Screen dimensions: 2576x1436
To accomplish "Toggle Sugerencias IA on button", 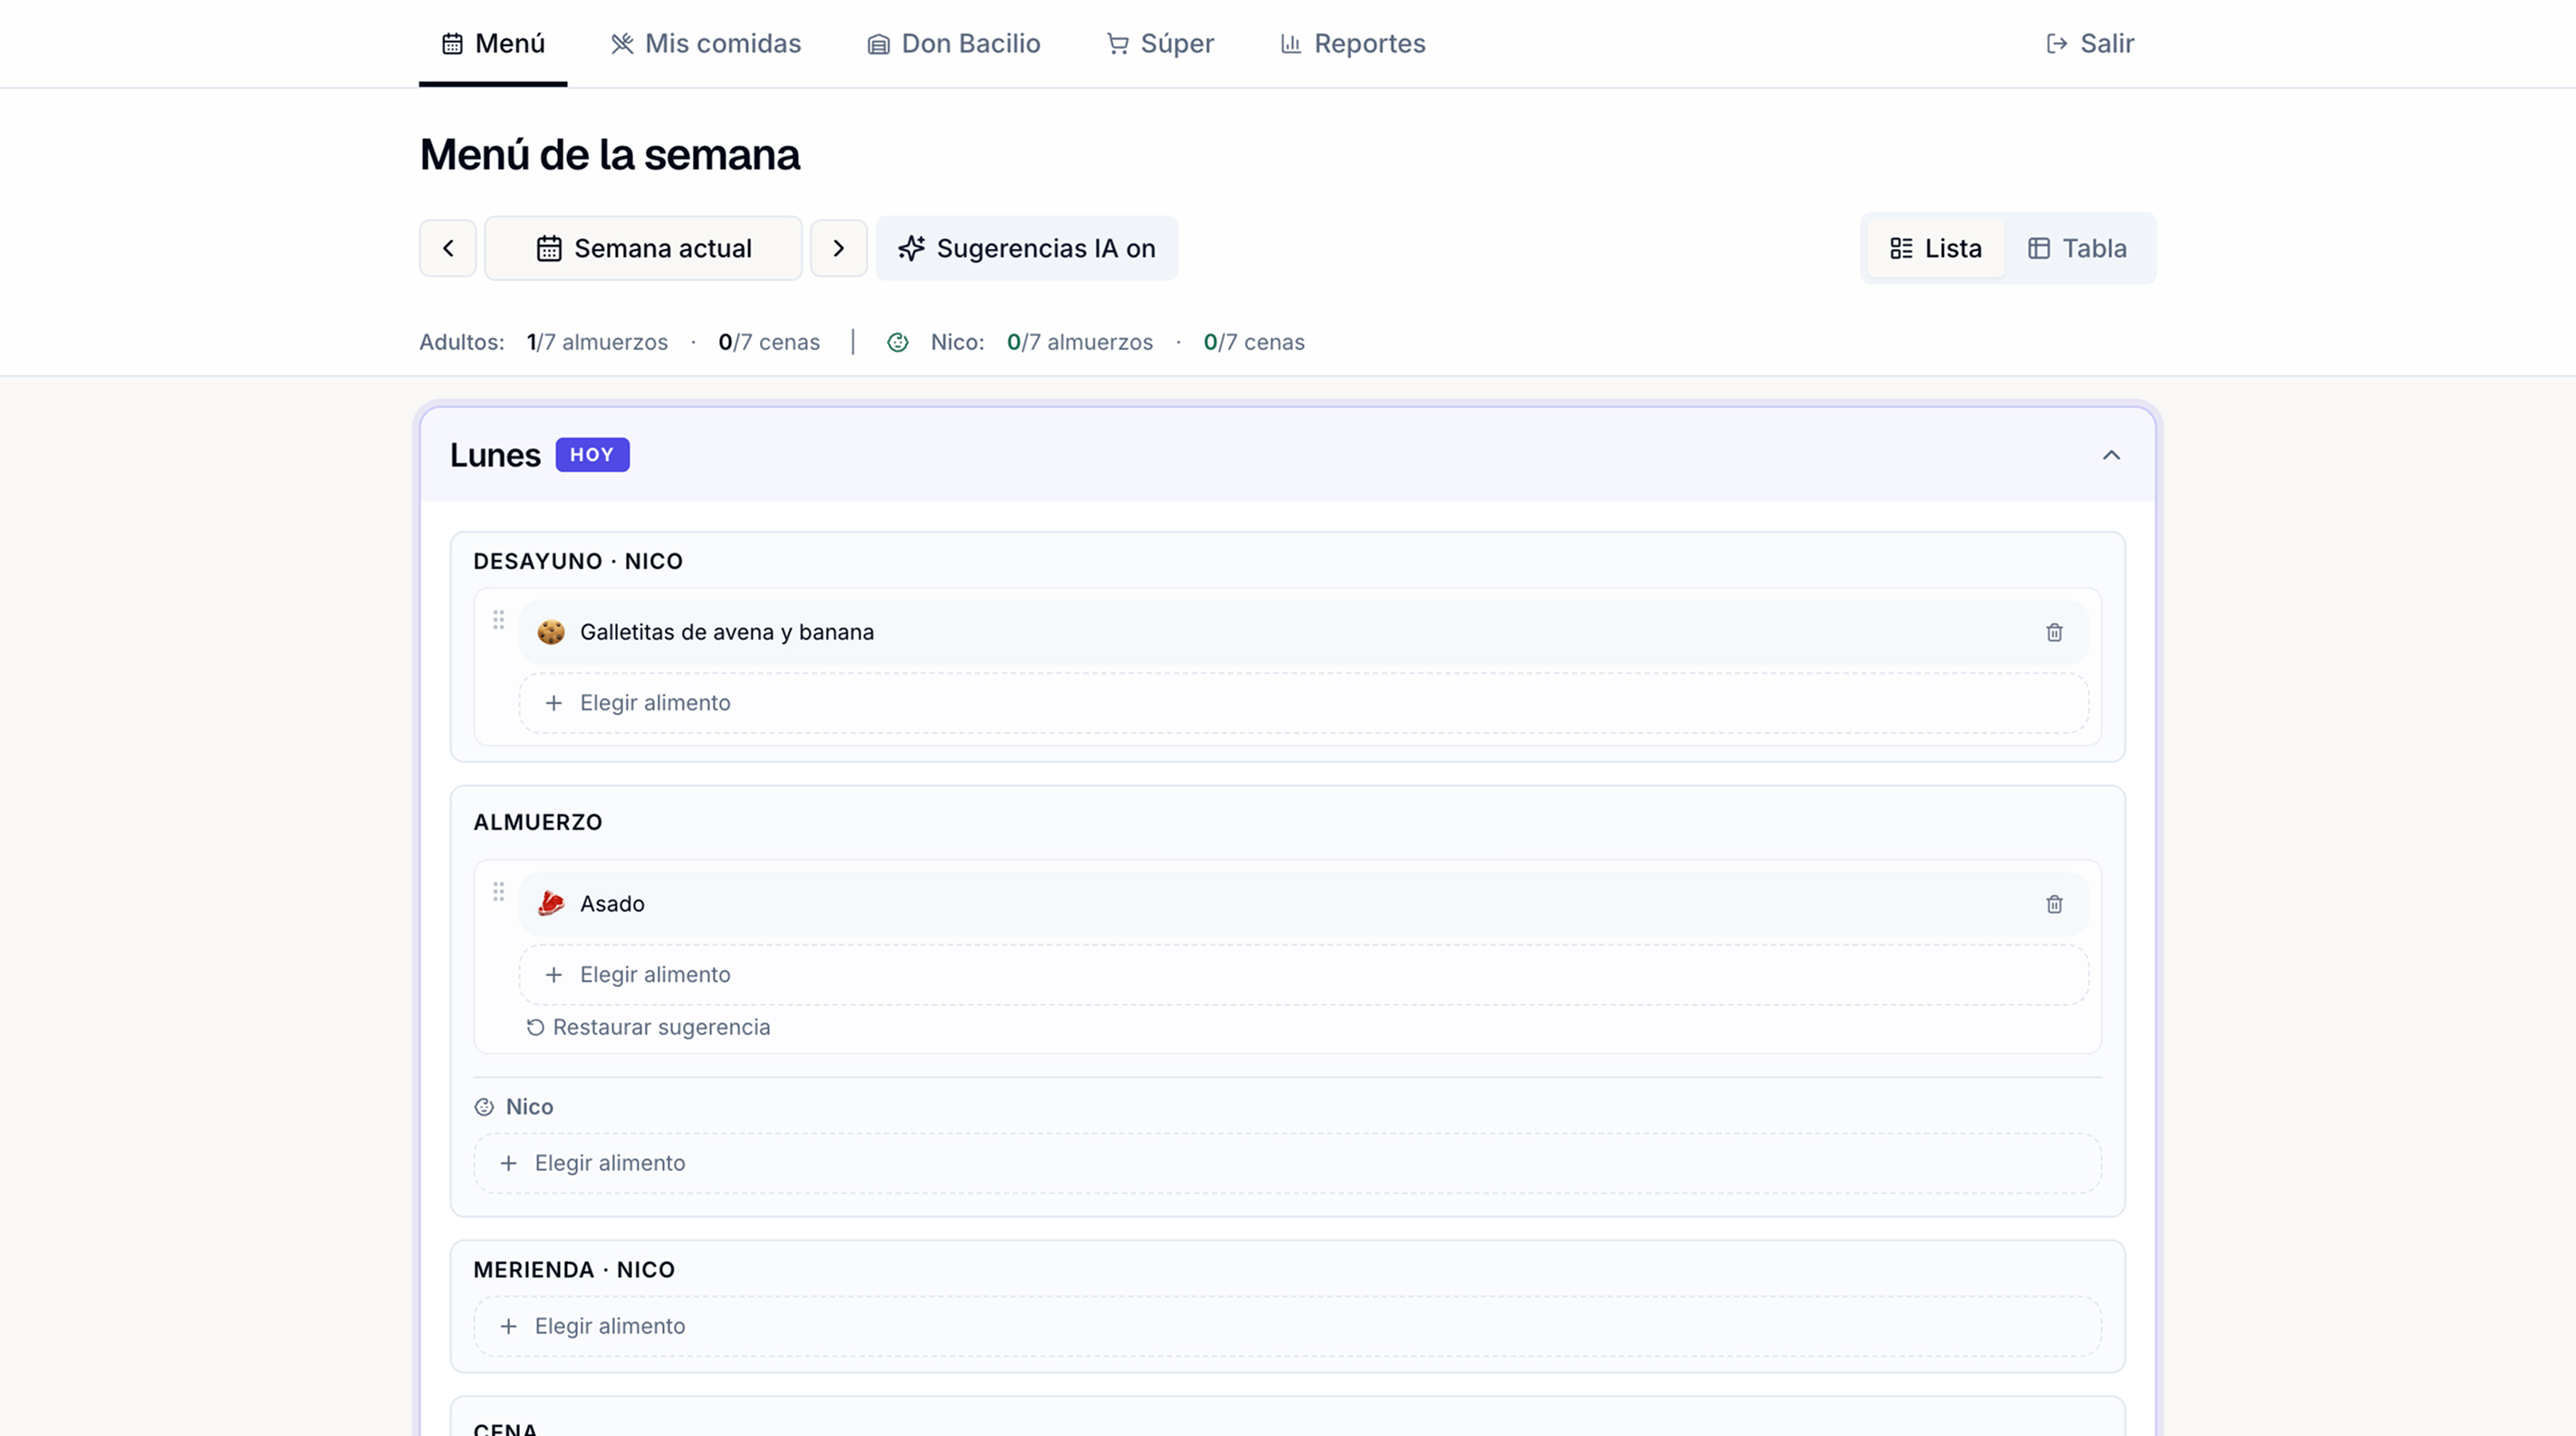I will pyautogui.click(x=1026, y=248).
